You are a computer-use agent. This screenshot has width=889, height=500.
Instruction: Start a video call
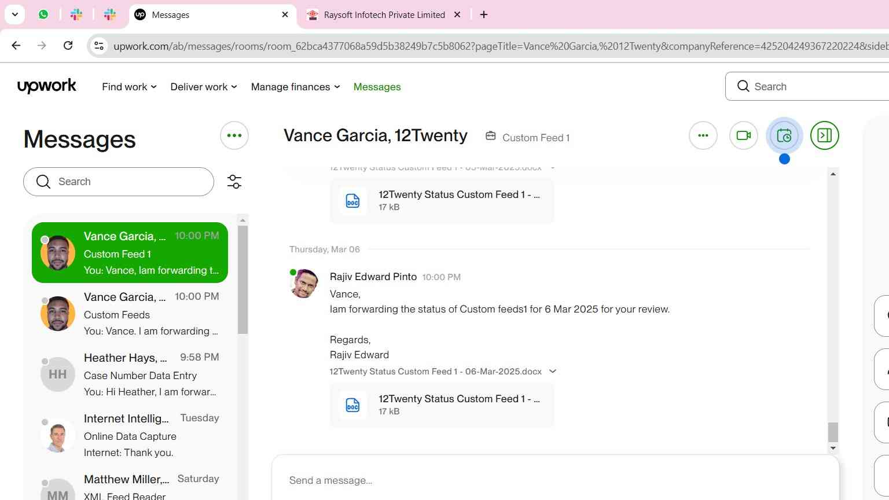[744, 135]
